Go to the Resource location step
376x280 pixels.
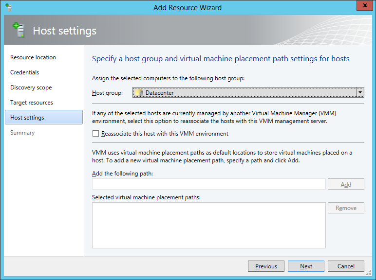(33, 57)
